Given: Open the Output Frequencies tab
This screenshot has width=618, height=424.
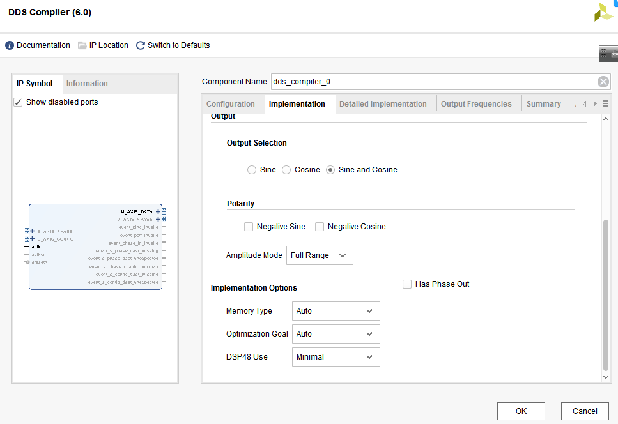Looking at the screenshot, I should tap(476, 104).
